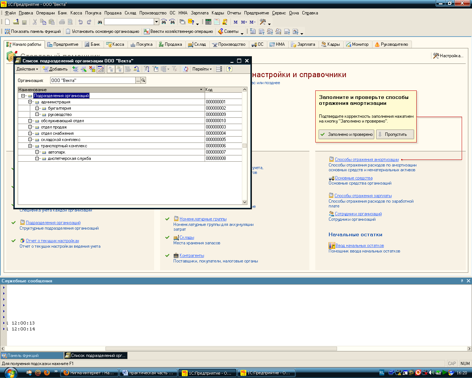The width and height of the screenshot is (472, 378).
Task: Click the horizontal scrollbar in Служебные сообщения
Action: click(221, 348)
